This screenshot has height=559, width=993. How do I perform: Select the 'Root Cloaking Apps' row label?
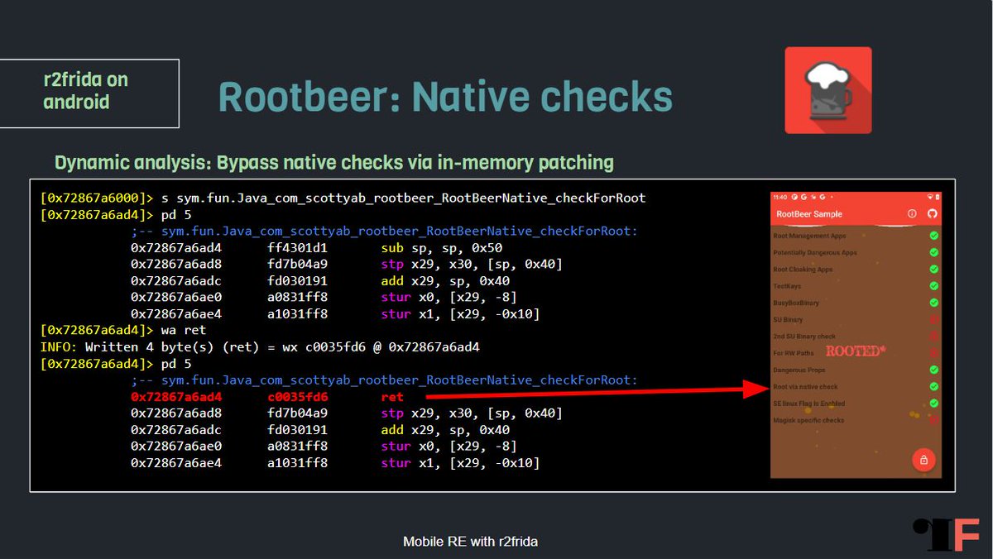pos(803,269)
